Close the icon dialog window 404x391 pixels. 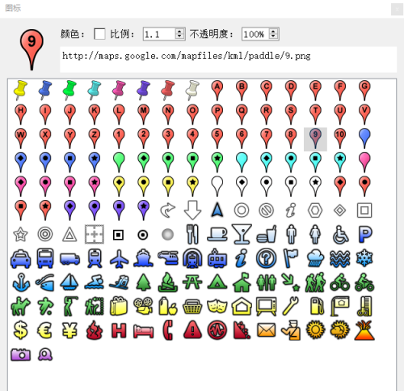tap(397, 10)
